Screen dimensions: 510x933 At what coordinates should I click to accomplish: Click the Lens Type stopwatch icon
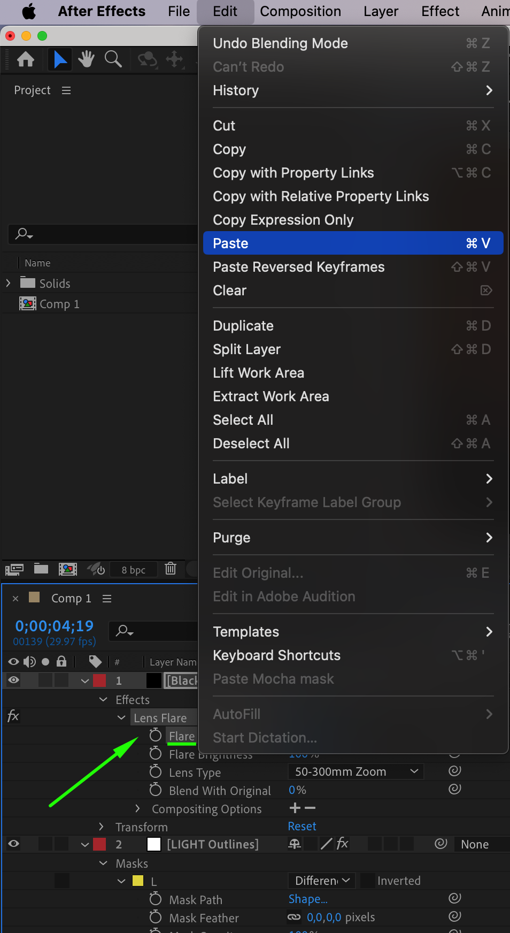click(x=156, y=772)
